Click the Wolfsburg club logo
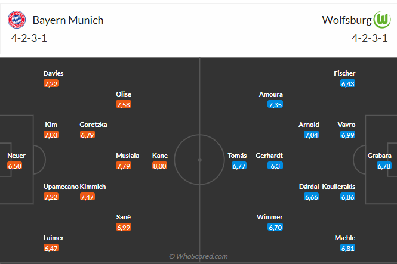 (x=381, y=20)
